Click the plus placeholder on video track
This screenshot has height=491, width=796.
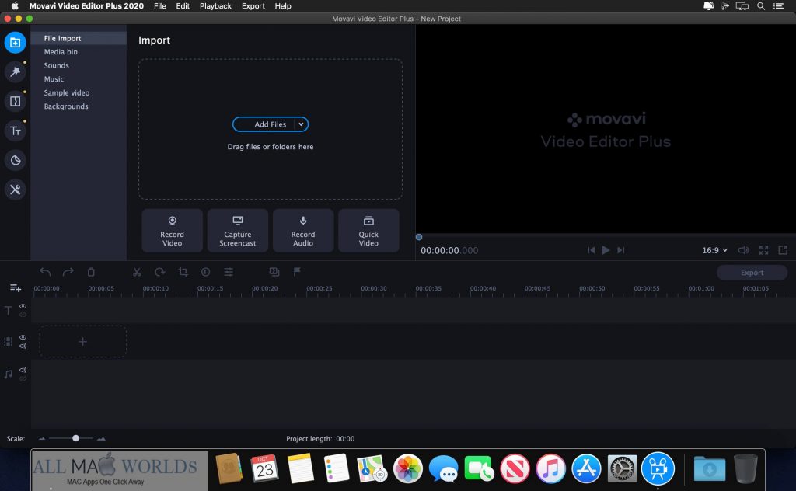(82, 342)
